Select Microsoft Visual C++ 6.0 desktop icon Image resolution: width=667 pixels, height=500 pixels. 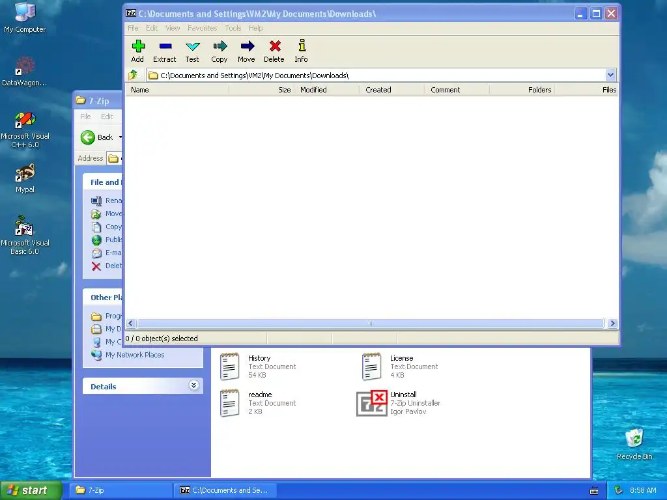click(x=25, y=120)
